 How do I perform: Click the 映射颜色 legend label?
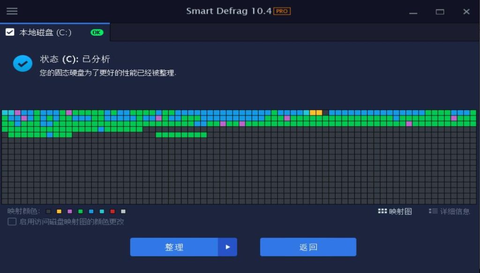24,211
